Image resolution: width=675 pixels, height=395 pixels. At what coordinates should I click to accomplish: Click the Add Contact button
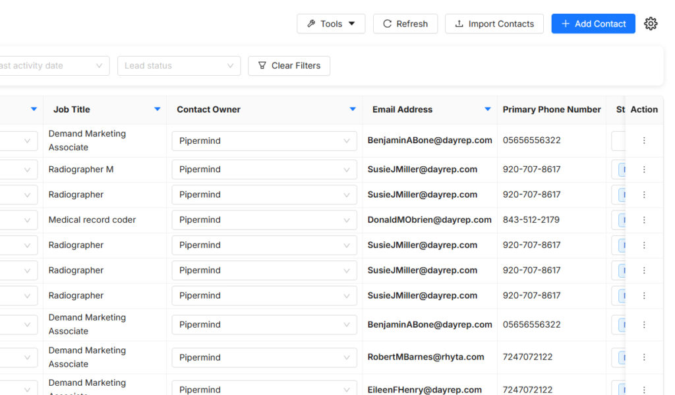coord(593,24)
